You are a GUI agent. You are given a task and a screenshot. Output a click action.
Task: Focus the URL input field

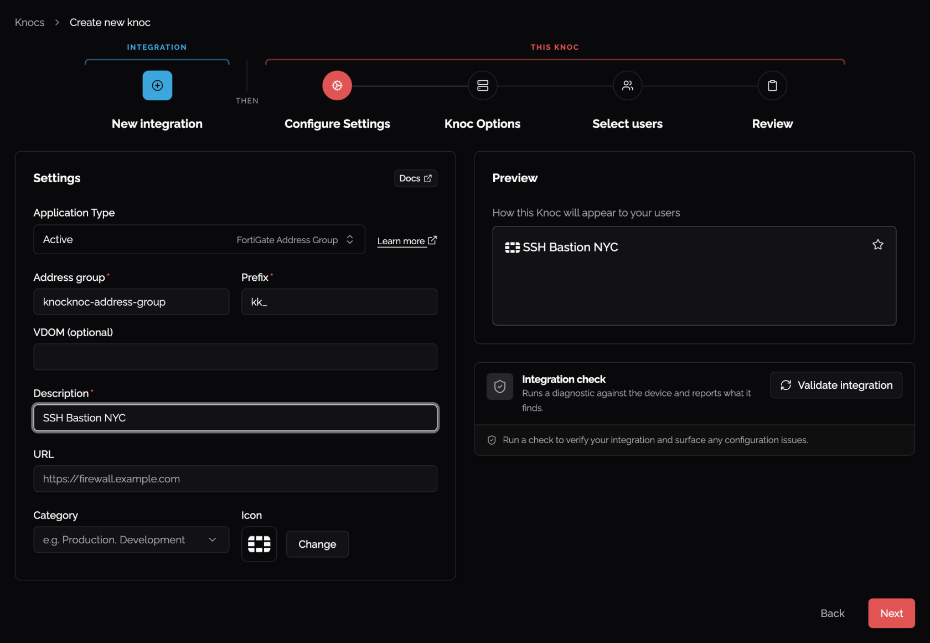[x=235, y=479]
